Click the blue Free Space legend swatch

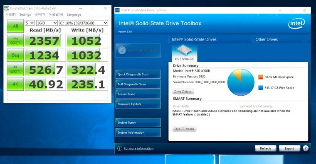point(261,88)
